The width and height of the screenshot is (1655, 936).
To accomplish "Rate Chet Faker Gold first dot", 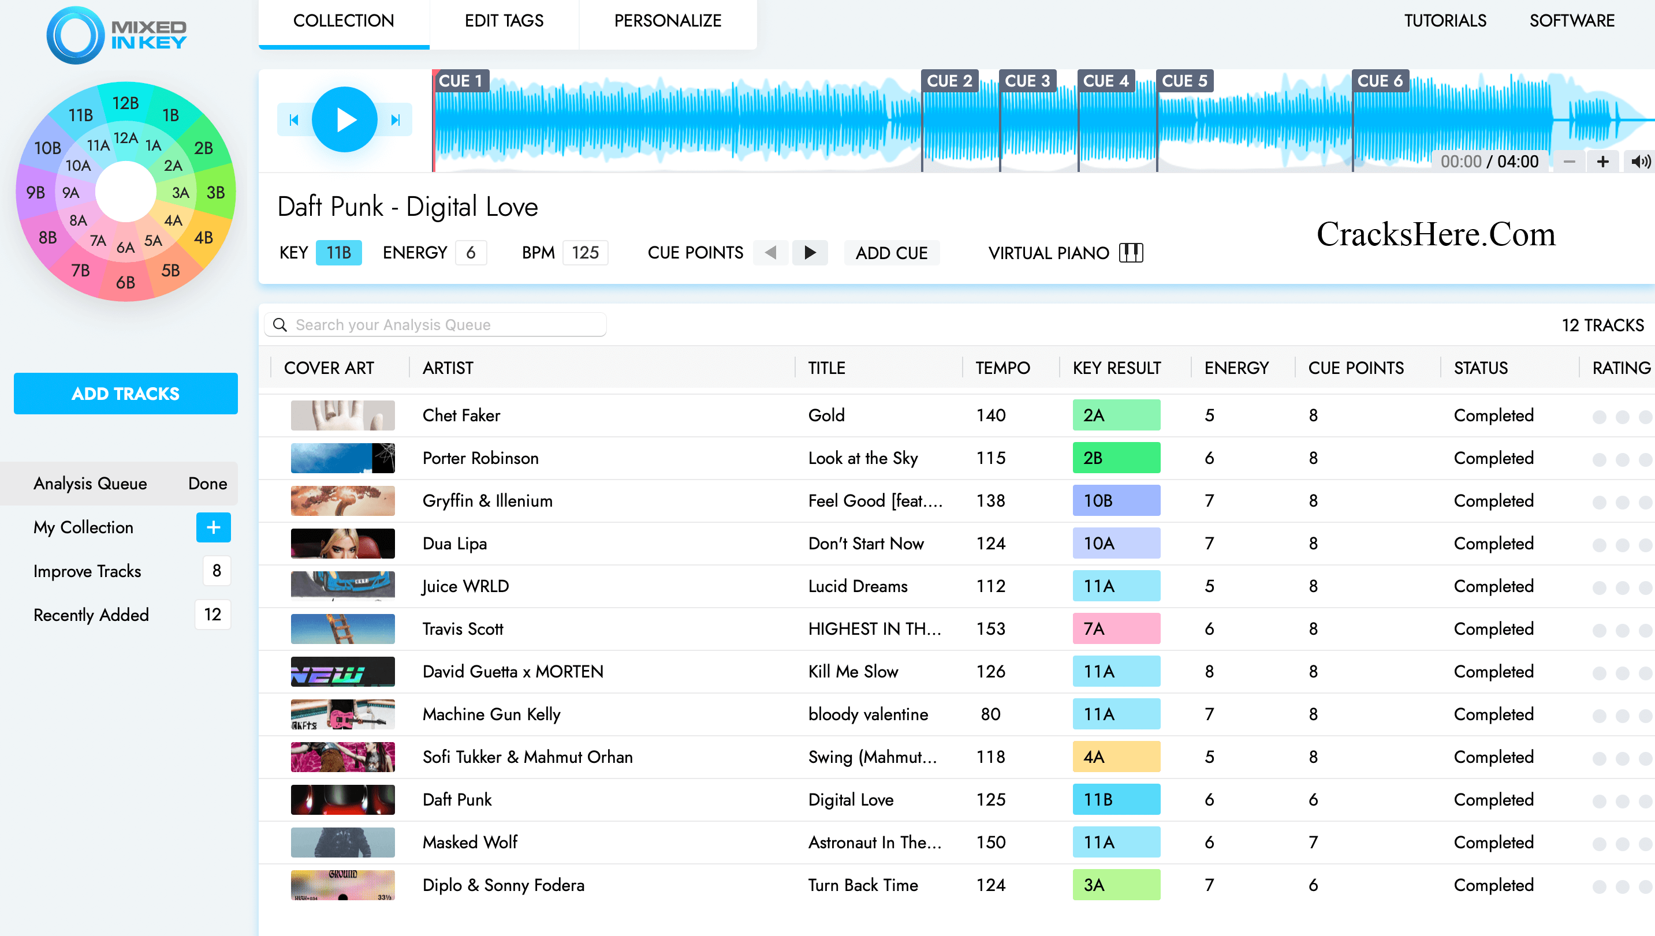I will (1600, 417).
